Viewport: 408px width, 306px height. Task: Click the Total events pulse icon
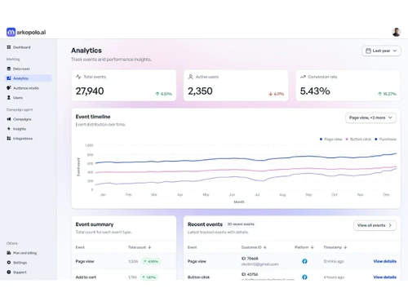[78, 77]
